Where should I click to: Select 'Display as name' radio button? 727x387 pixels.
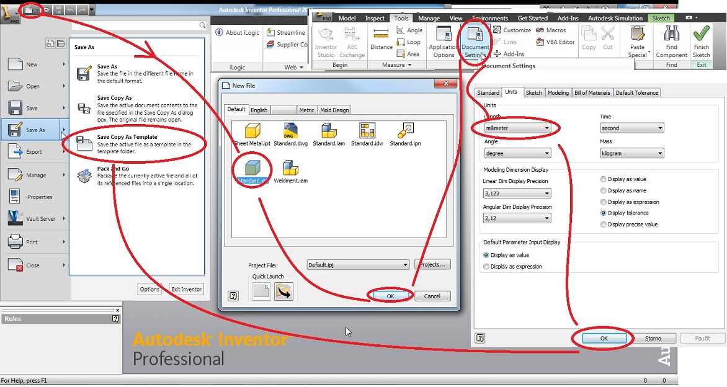point(603,190)
